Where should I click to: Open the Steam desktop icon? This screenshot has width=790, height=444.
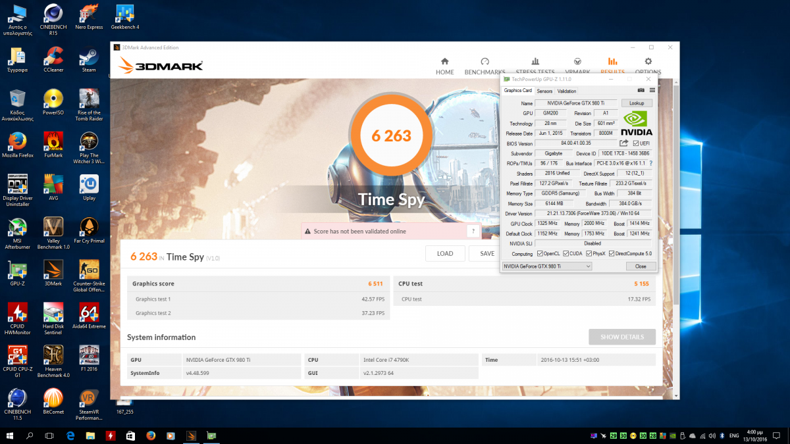coord(89,59)
